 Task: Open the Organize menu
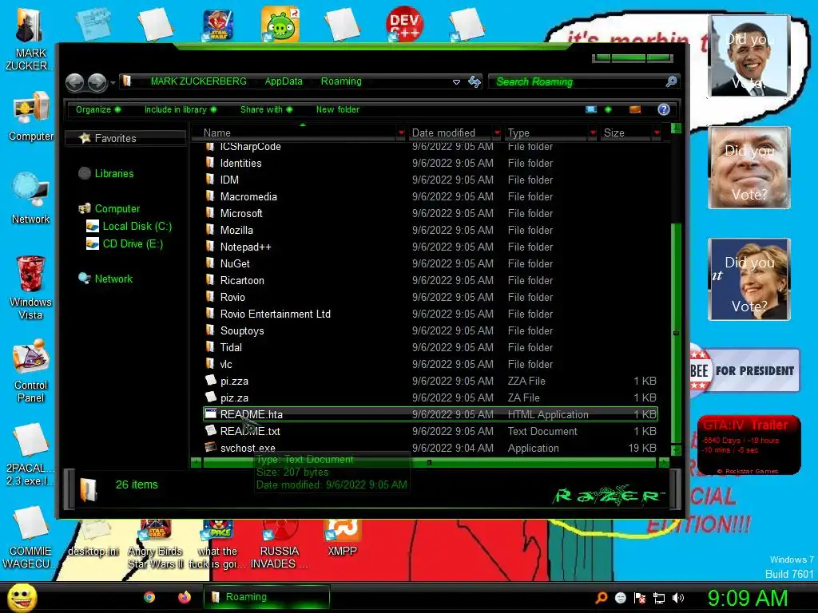tap(98, 109)
